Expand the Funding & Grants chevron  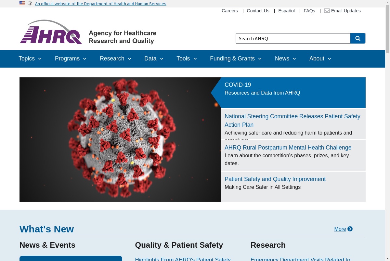pyautogui.click(x=260, y=59)
